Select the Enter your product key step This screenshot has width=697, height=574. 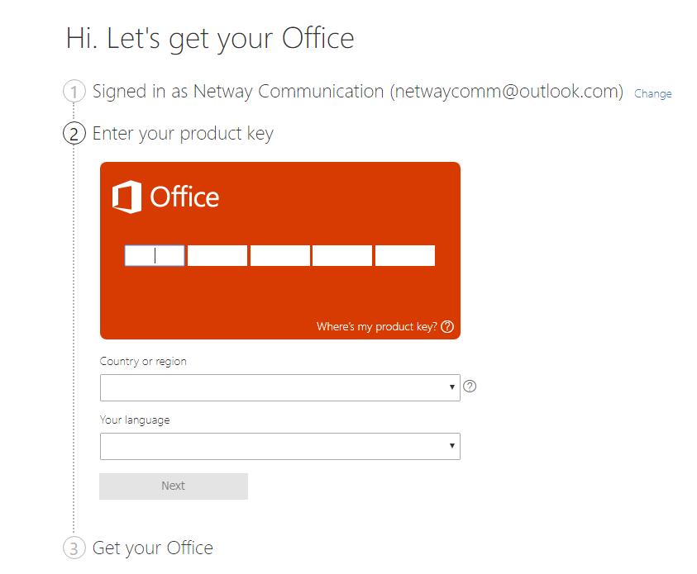pyautogui.click(x=182, y=133)
